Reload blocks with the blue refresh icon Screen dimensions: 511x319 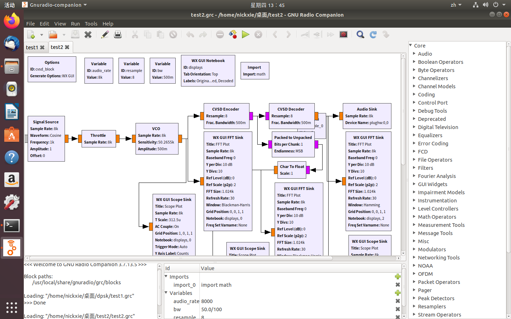[x=373, y=34]
